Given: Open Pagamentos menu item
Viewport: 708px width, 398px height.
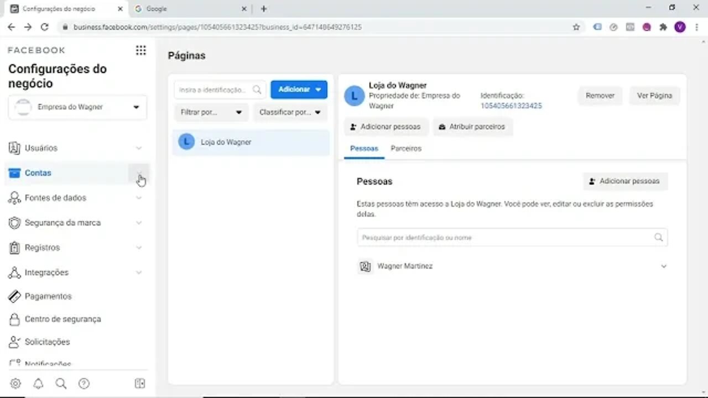Looking at the screenshot, I should point(48,296).
